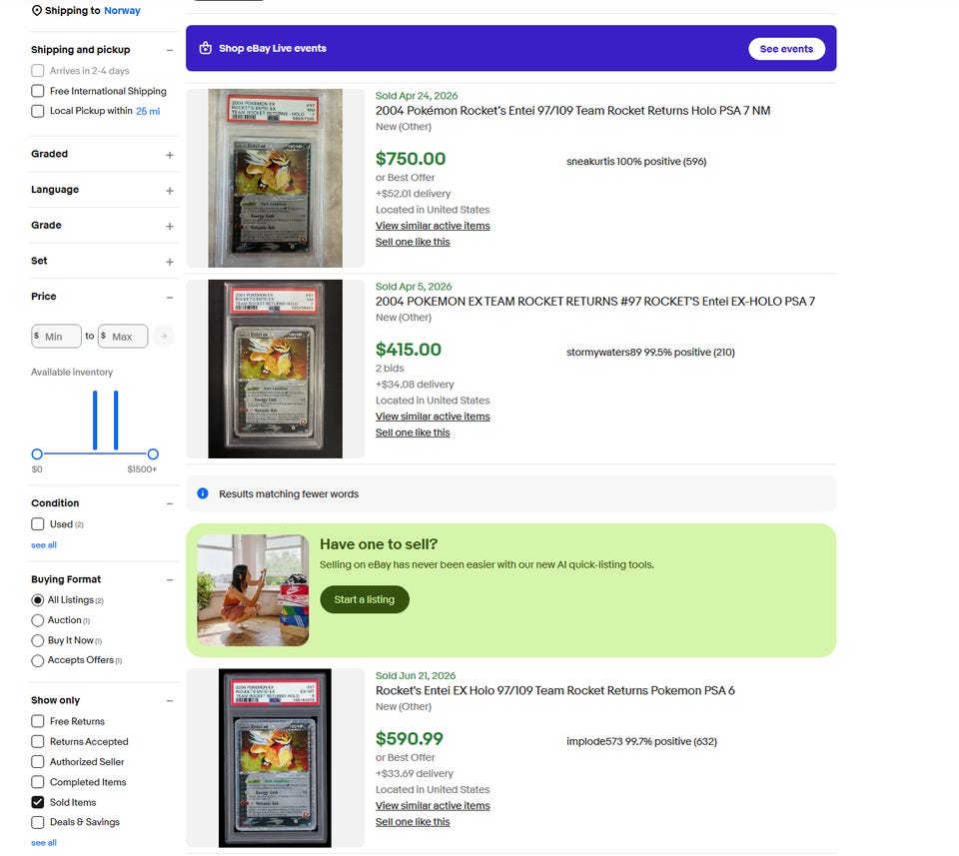
Task: Select the All Listings radio button
Action: tap(37, 600)
